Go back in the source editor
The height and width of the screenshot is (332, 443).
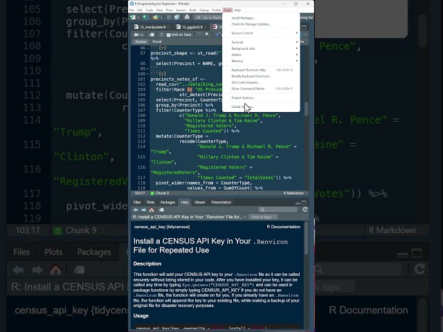pyautogui.click(x=136, y=35)
